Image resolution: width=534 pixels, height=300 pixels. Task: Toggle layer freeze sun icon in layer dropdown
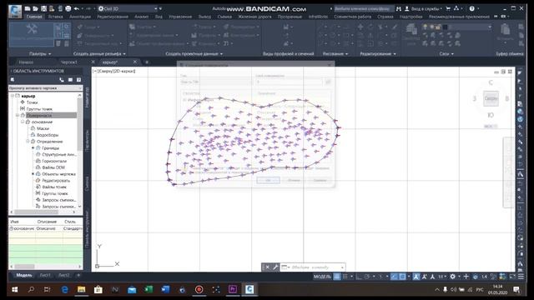[x=431, y=27]
